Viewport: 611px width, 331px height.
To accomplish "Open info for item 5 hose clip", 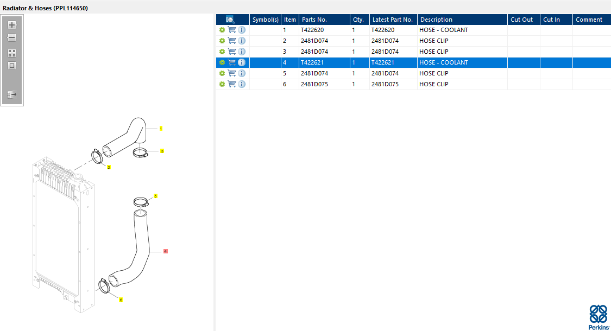I will (x=242, y=73).
